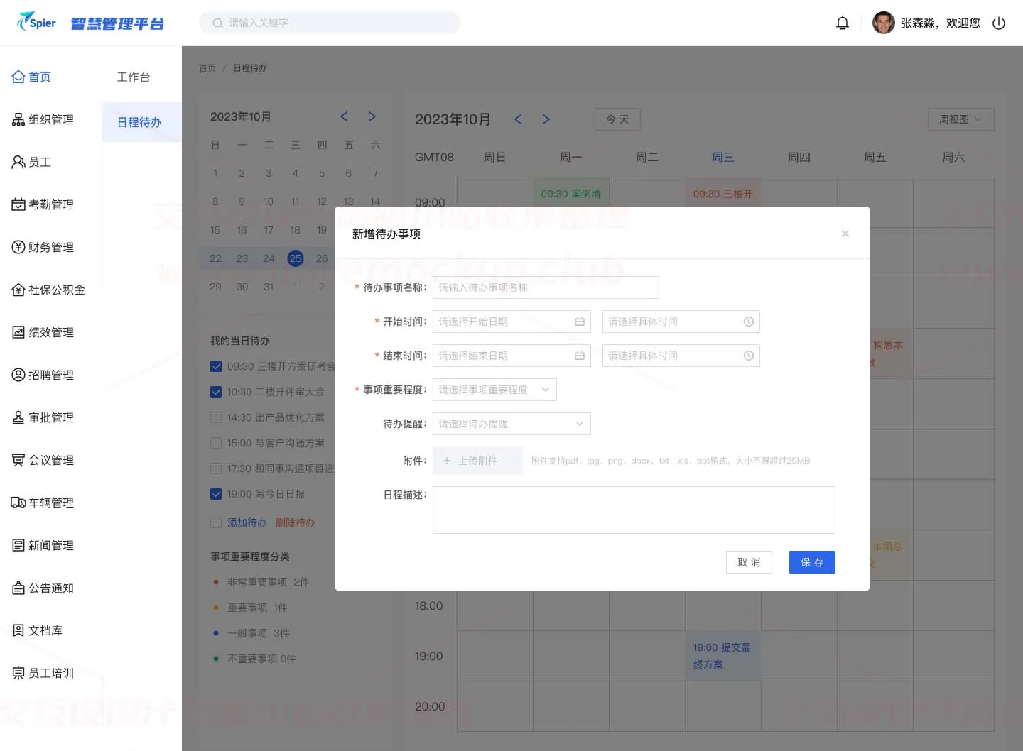This screenshot has width=1023, height=751.
Task: Click the clock icon in end time field
Action: click(x=749, y=356)
